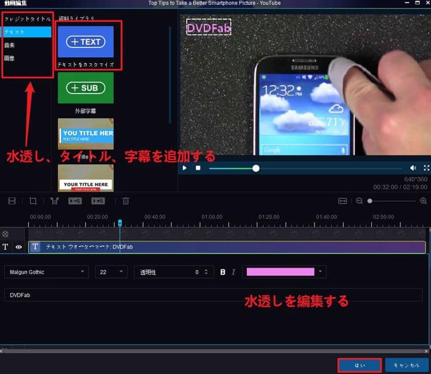This screenshot has width=431, height=374.
Task: Enter fullscreen preview mode
Action: (426, 168)
